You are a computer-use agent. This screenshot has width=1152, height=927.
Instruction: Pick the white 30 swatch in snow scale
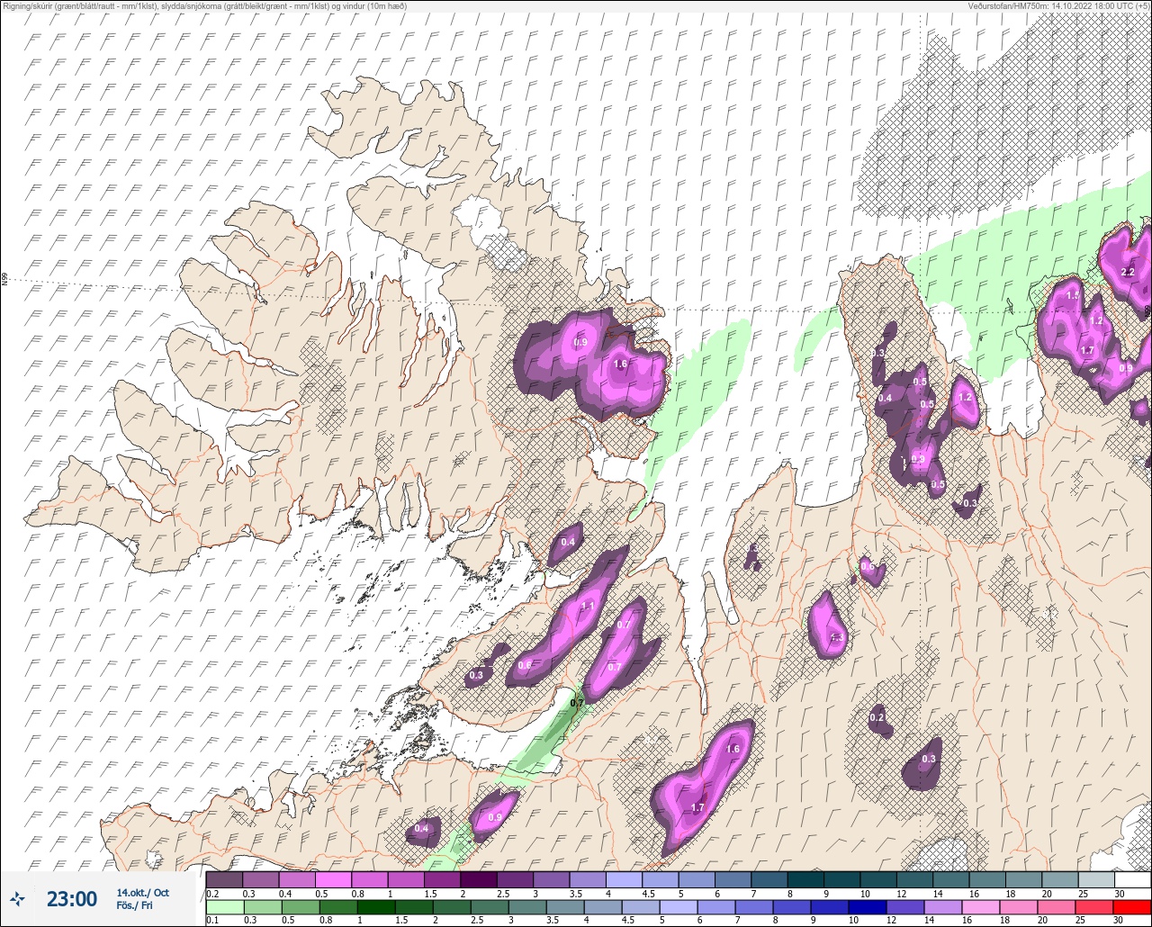[x=1132, y=879]
